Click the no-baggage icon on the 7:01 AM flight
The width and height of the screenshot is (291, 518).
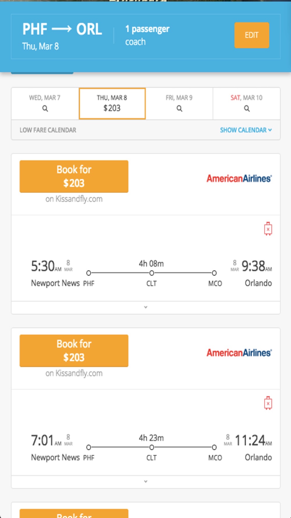[x=268, y=403]
